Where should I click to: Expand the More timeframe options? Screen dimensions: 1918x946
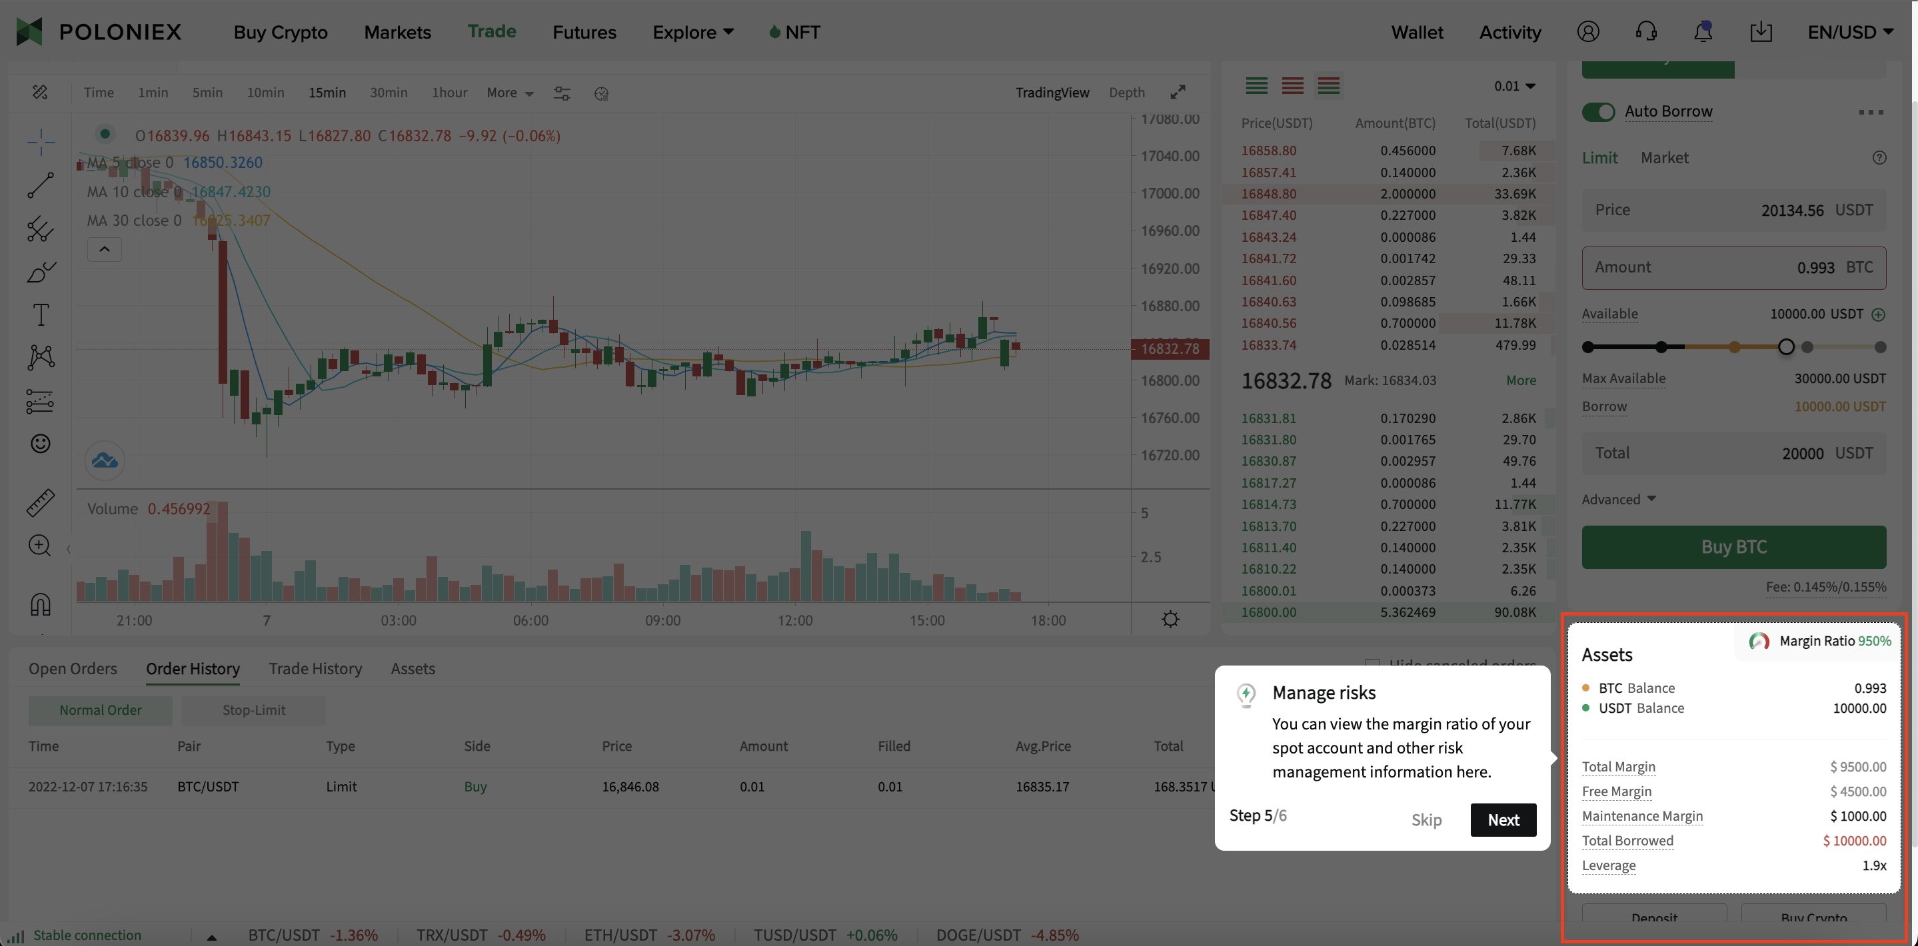coord(506,92)
